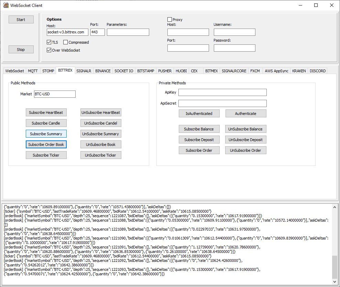Viewport: 340px width, 287px height.
Task: Click the Proxy Host input field
Action: pos(188,32)
